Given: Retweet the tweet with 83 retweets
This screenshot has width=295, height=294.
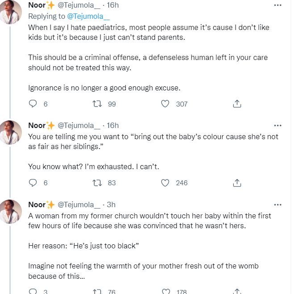Looking at the screenshot, I should [97, 183].
